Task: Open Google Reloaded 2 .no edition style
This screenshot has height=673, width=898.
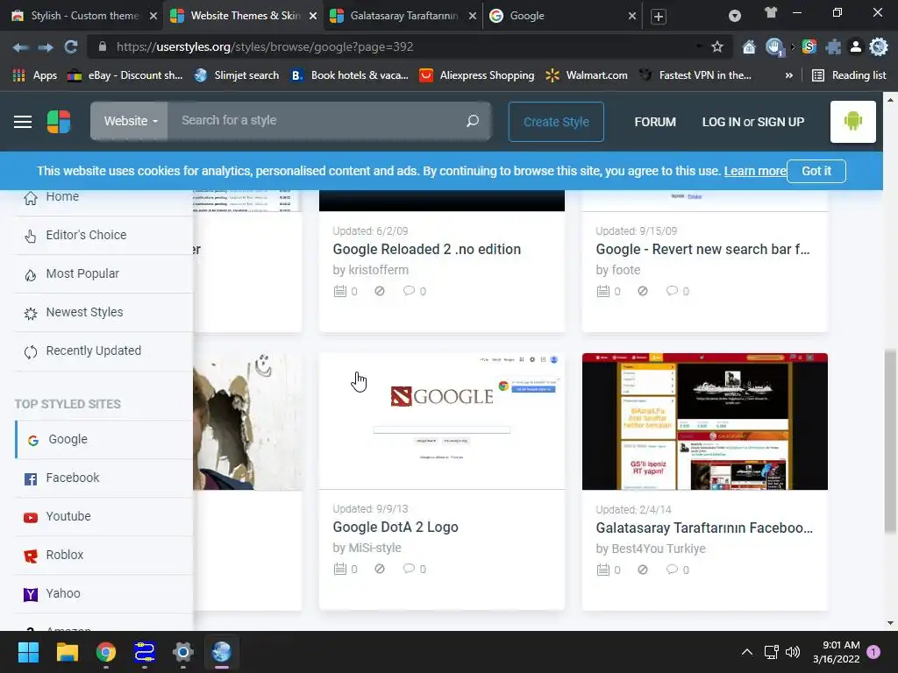Action: [x=427, y=250]
